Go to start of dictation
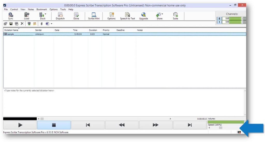265x142 pixels. tap(88, 125)
